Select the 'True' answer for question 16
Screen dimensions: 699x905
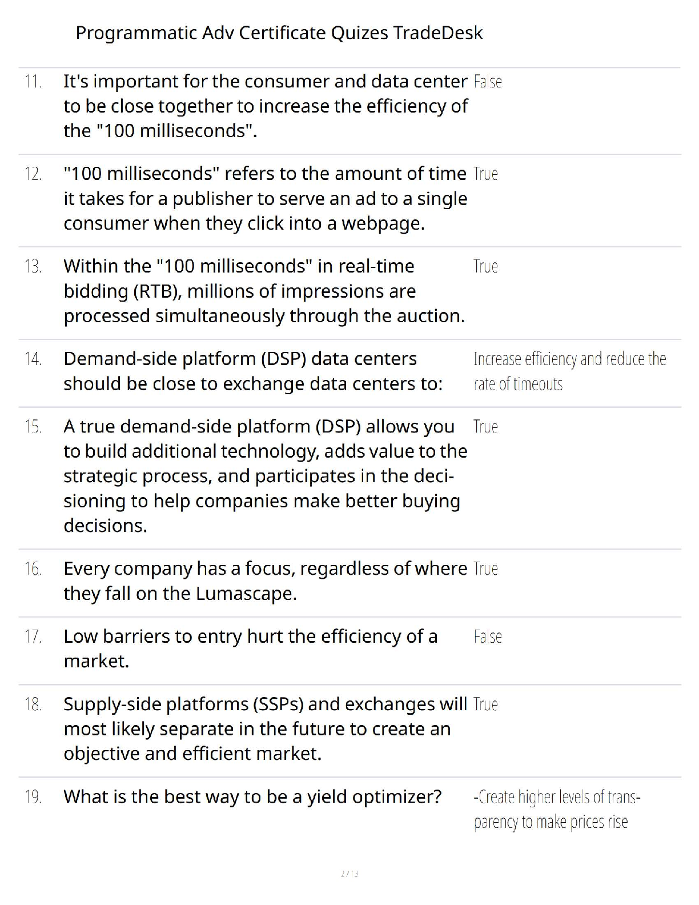tap(485, 569)
